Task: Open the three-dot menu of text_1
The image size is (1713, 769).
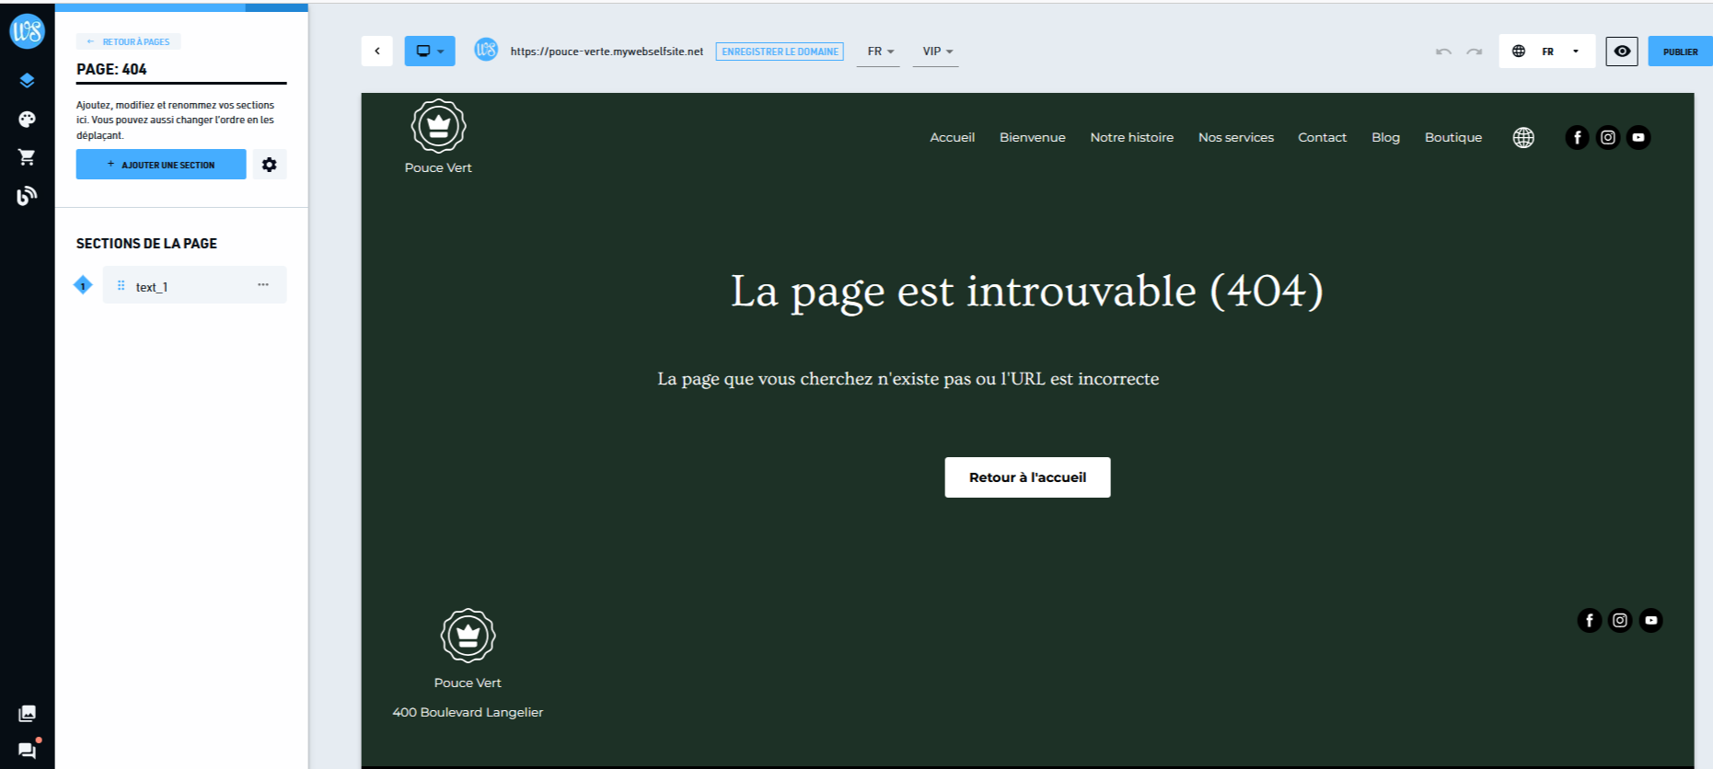Action: [263, 285]
